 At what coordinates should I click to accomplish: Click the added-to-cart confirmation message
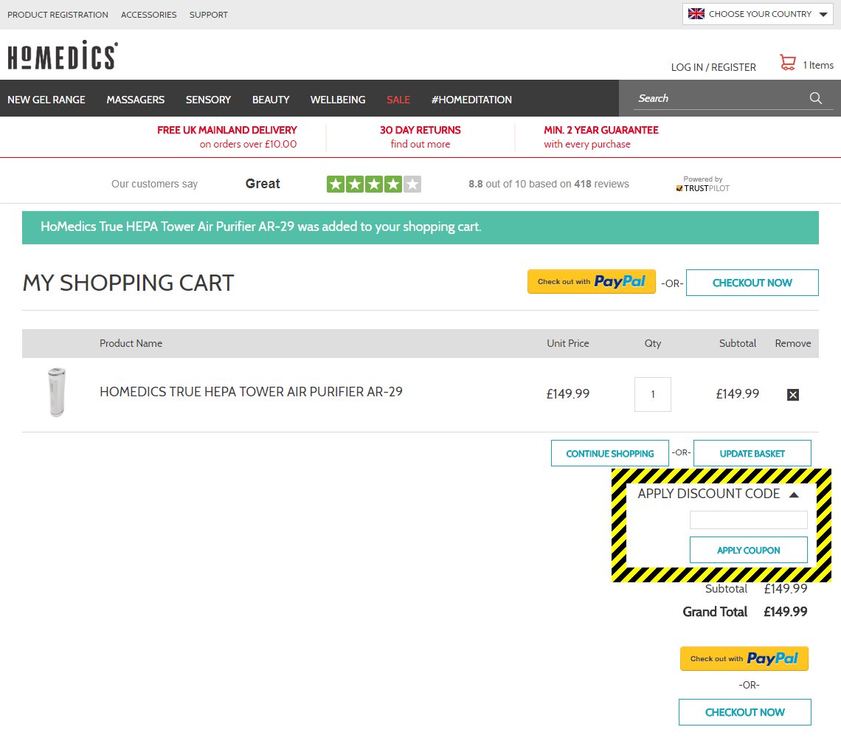click(x=420, y=227)
